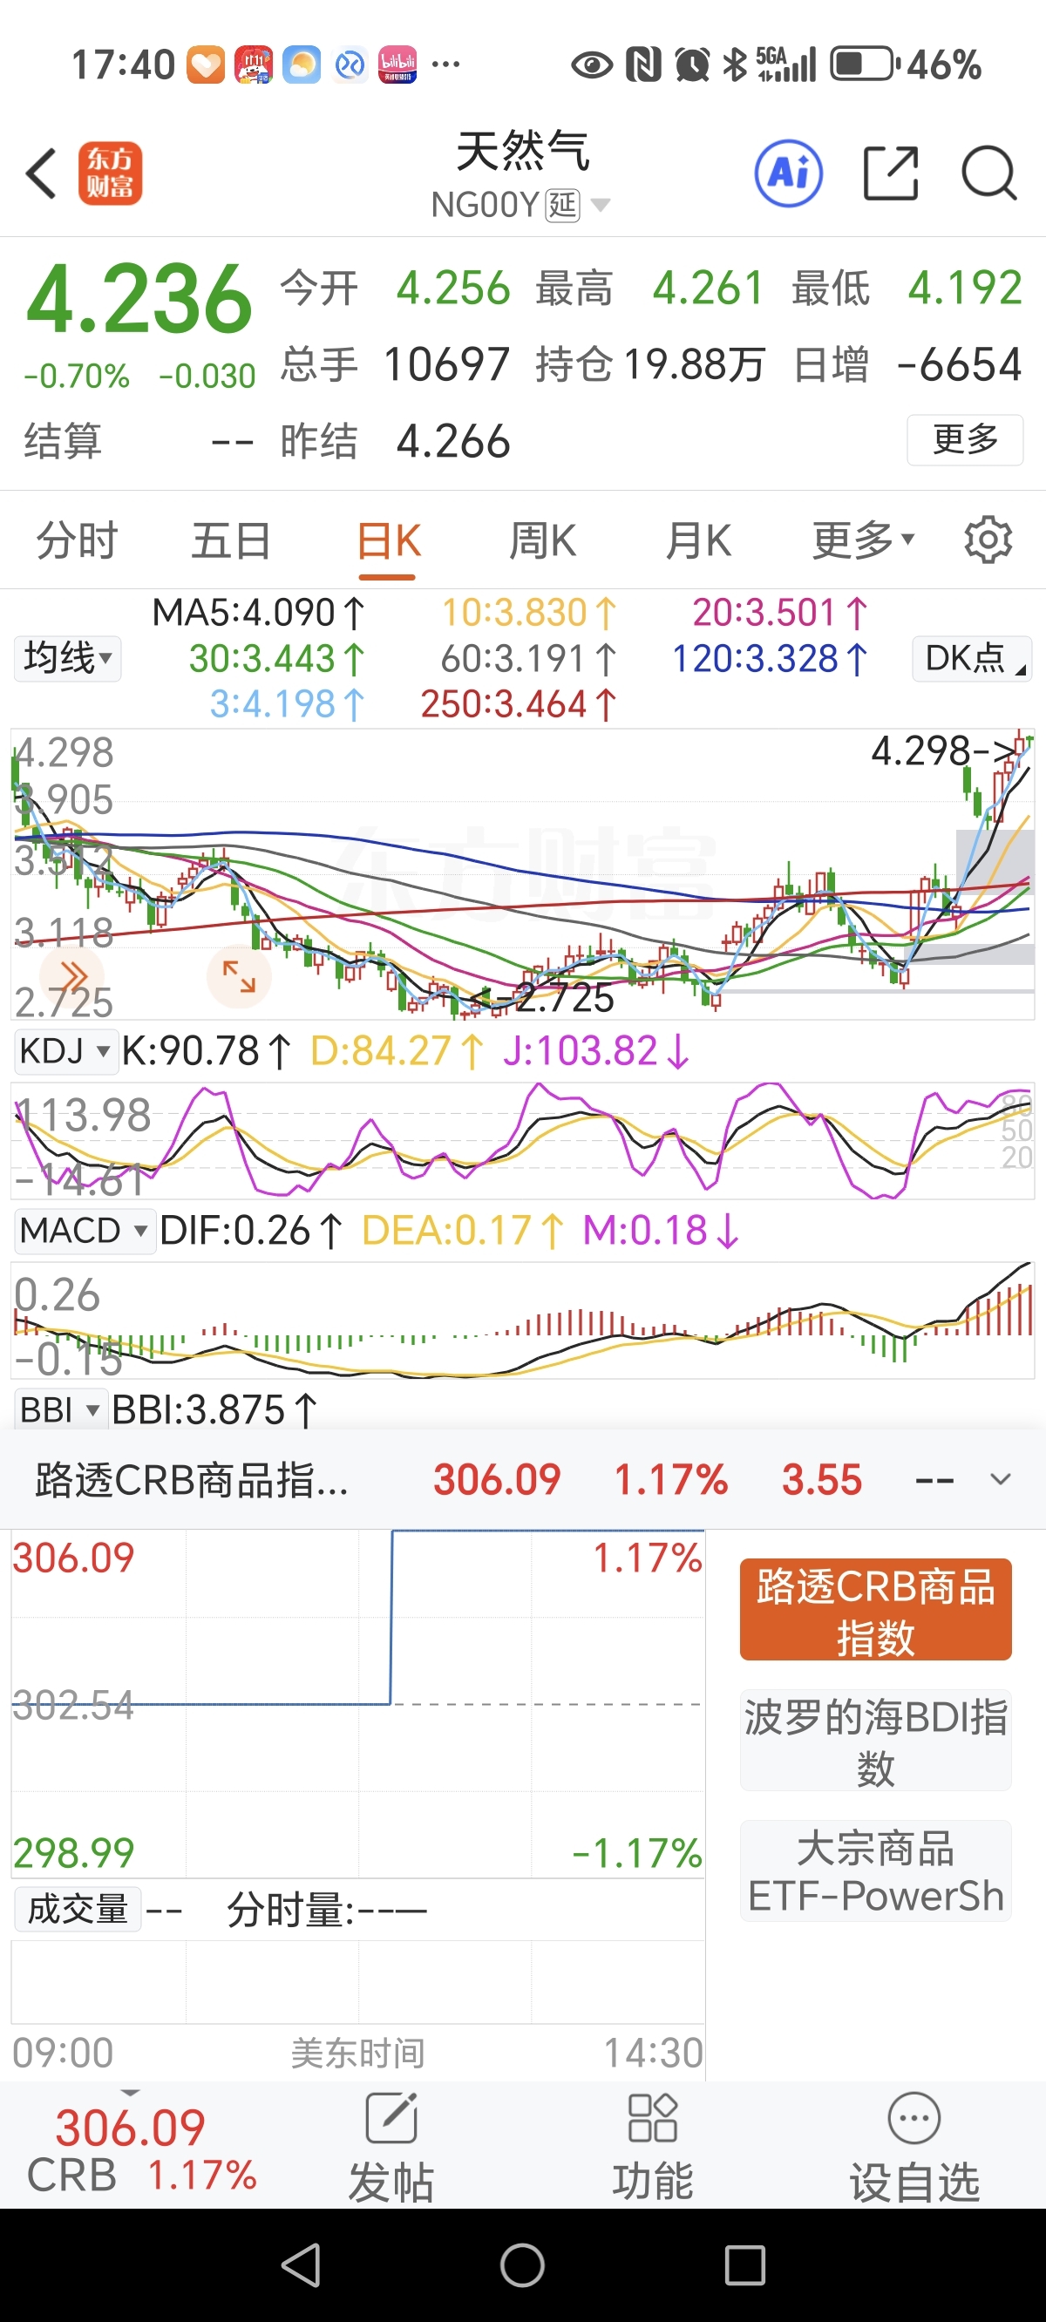Tap the orange double-chevron chart icon
The height and width of the screenshot is (2322, 1046).
pyautogui.click(x=74, y=976)
